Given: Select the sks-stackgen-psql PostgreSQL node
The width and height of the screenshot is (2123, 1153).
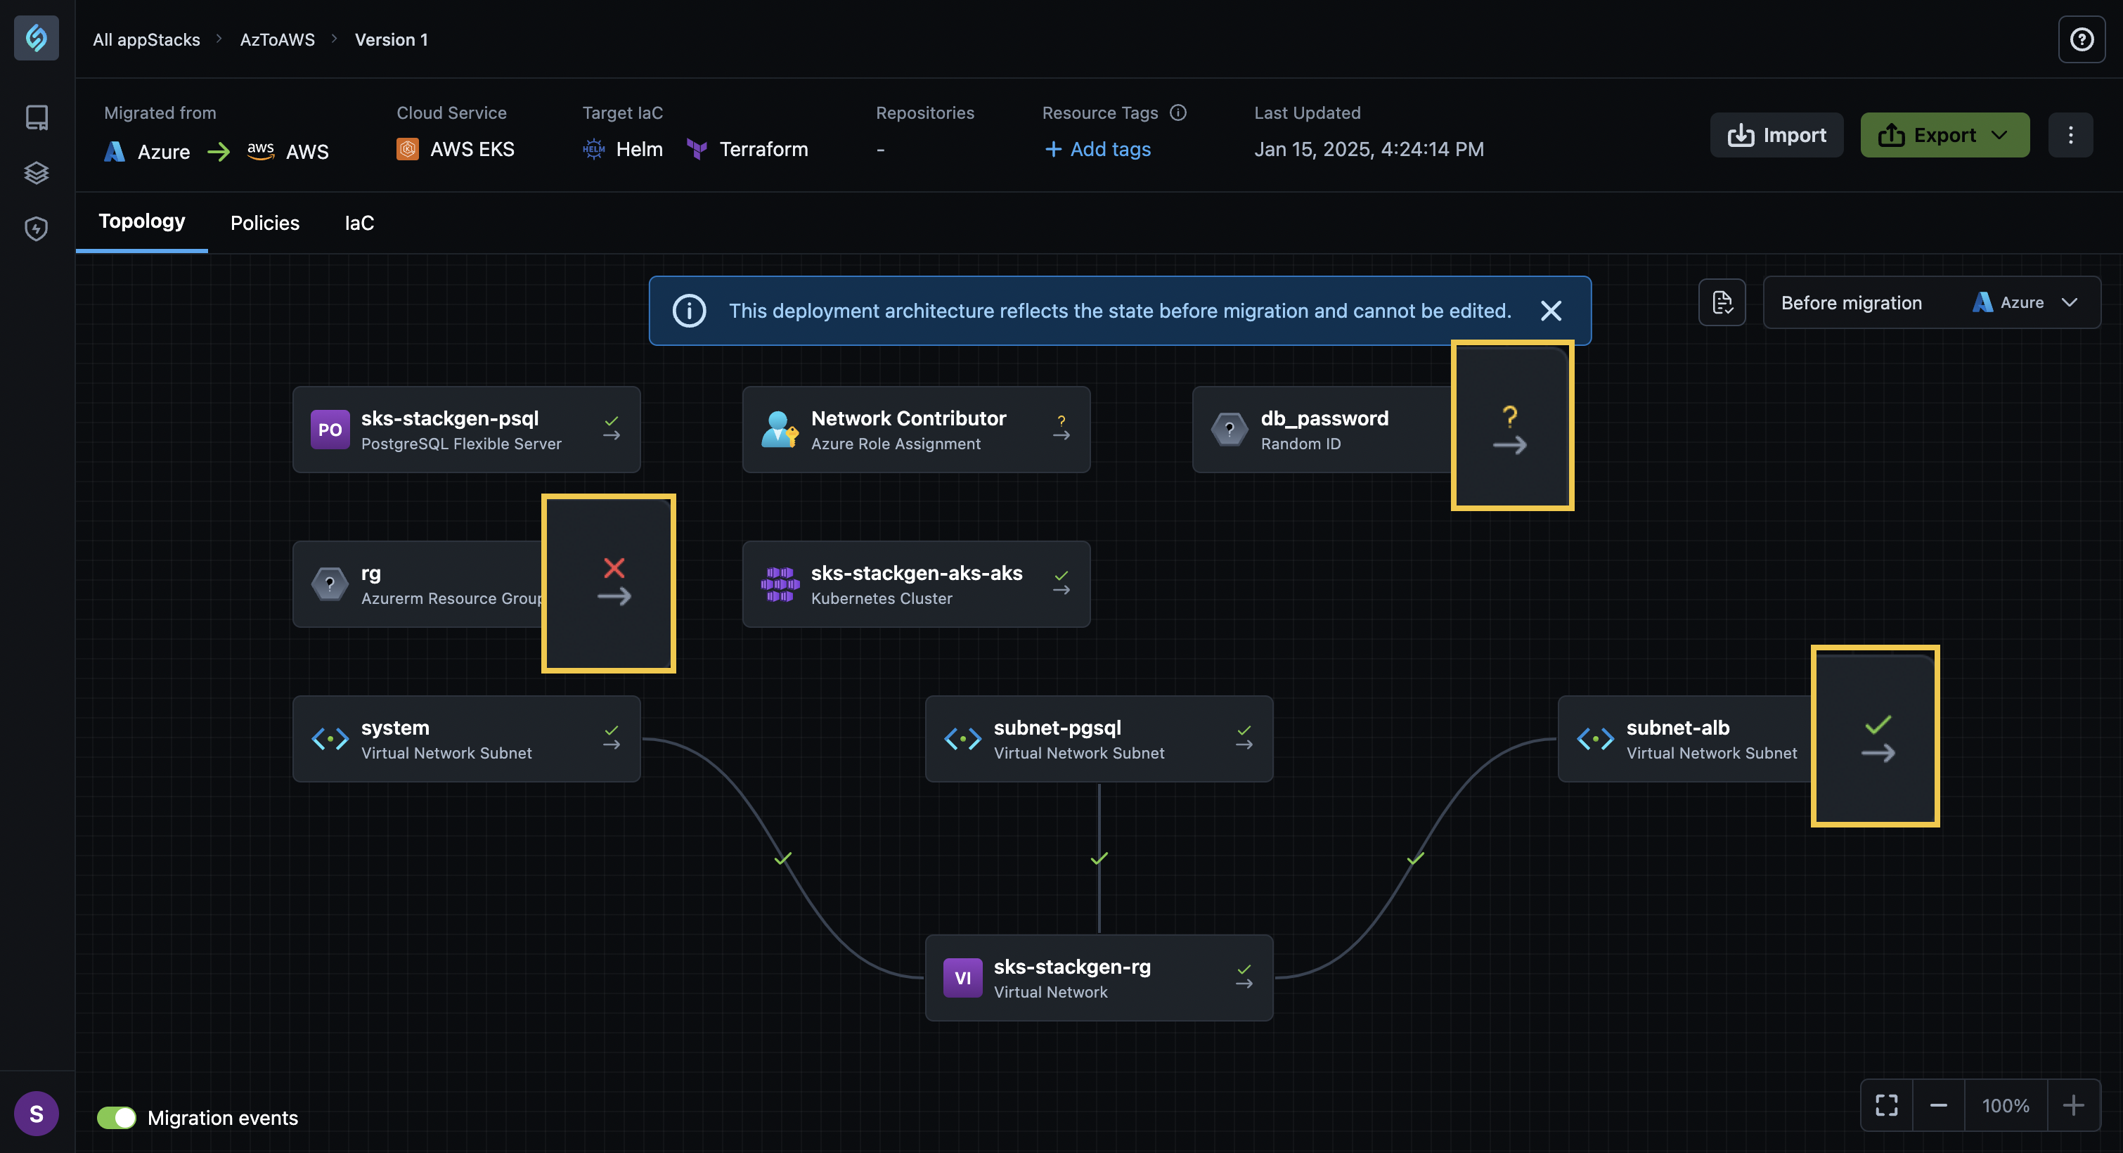Looking at the screenshot, I should point(467,430).
